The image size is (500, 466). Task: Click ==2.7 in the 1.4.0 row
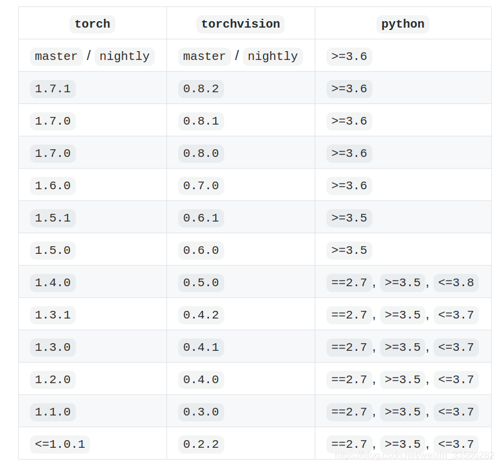pyautogui.click(x=349, y=283)
